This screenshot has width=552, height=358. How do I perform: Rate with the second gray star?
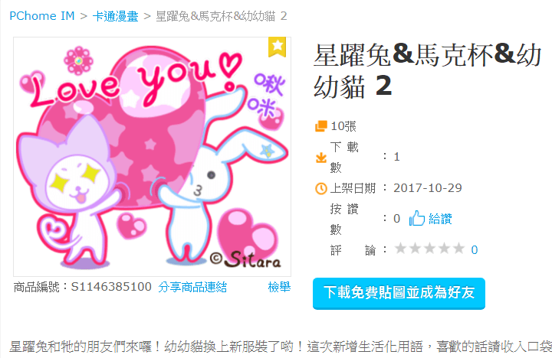point(415,249)
